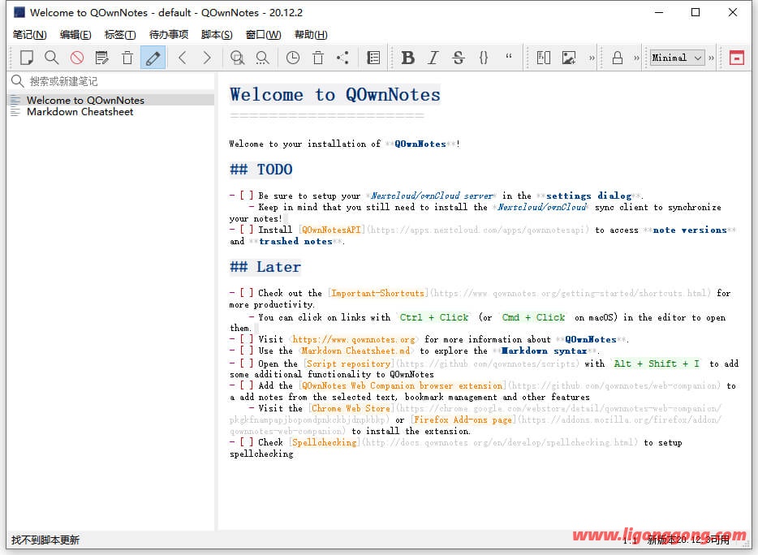Insert code block with braces icon
Viewport: 758px width, 555px height.
pos(484,58)
